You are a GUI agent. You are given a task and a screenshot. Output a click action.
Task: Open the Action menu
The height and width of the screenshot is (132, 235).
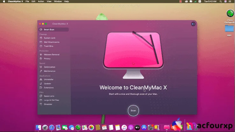pyautogui.click(x=41, y=1)
